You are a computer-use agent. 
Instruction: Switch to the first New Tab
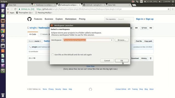coord(19,5)
